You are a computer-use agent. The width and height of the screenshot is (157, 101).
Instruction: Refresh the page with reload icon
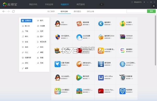(13, 11)
